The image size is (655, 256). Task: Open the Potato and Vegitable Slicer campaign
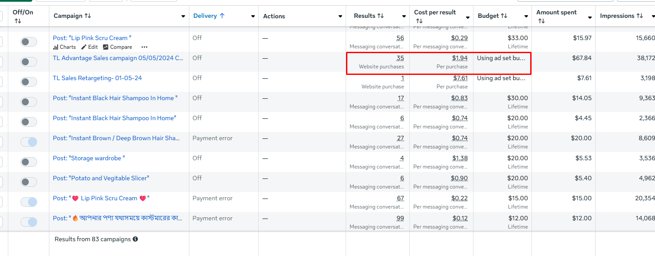tap(101, 178)
